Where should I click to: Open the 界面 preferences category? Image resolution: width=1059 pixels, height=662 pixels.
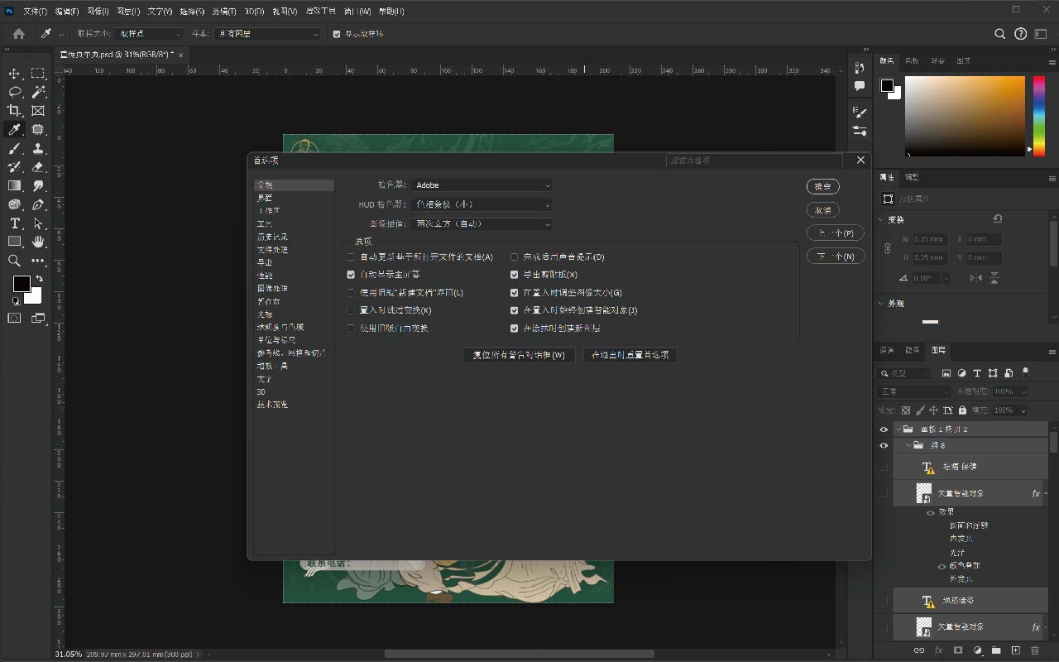265,199
